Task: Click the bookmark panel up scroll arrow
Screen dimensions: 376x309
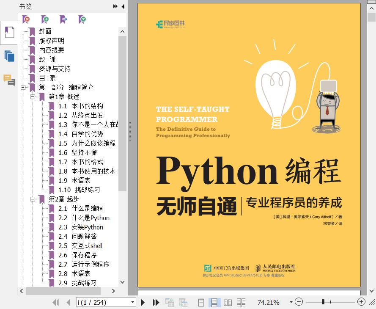Action: [x=122, y=32]
